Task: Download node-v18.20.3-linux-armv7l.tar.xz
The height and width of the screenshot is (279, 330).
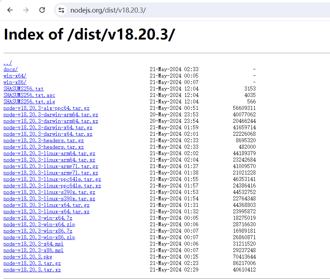Action: coord(51,173)
